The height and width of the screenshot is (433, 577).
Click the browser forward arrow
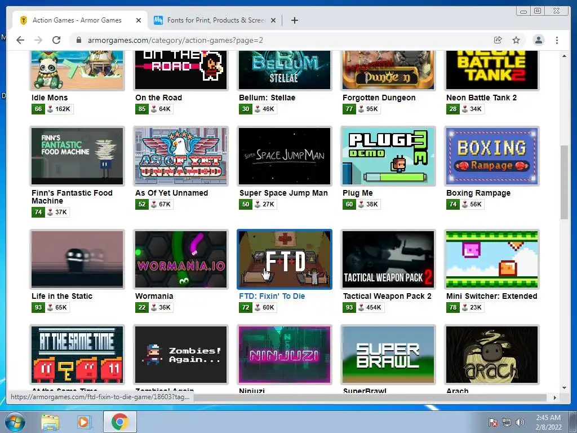[x=38, y=40]
